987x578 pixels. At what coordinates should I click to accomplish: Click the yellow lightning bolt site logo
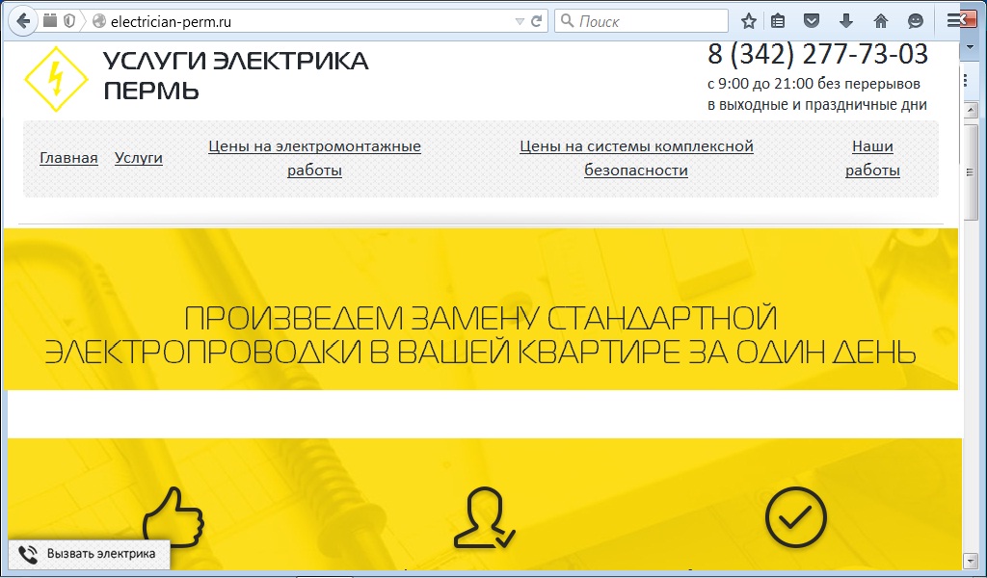[x=56, y=79]
